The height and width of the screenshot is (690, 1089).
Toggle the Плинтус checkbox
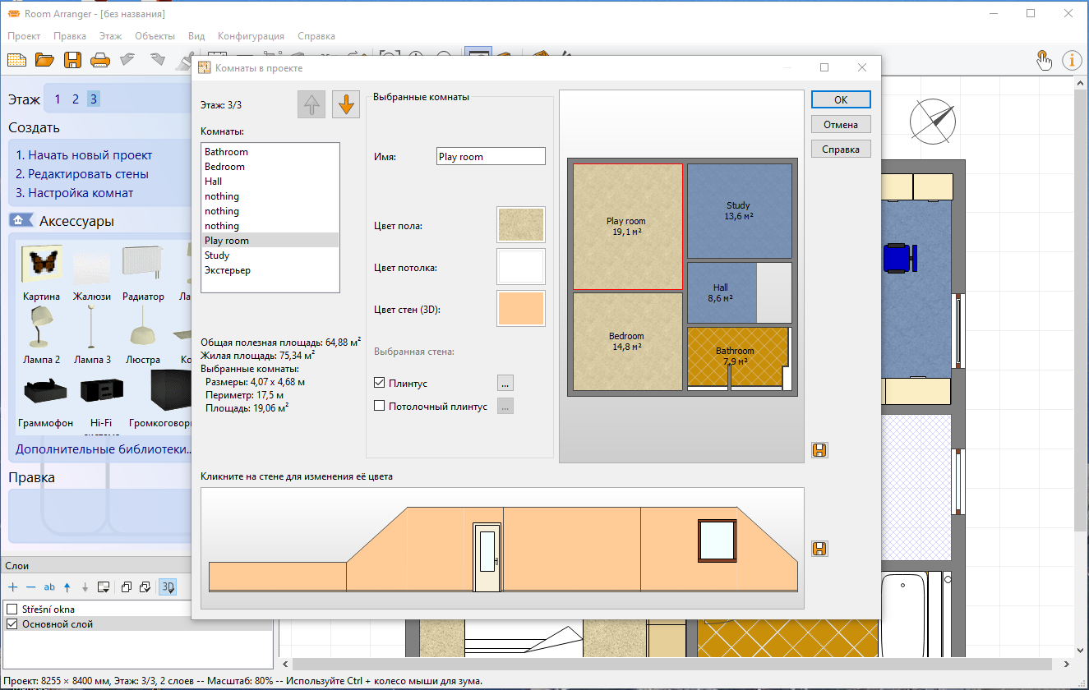pos(379,383)
